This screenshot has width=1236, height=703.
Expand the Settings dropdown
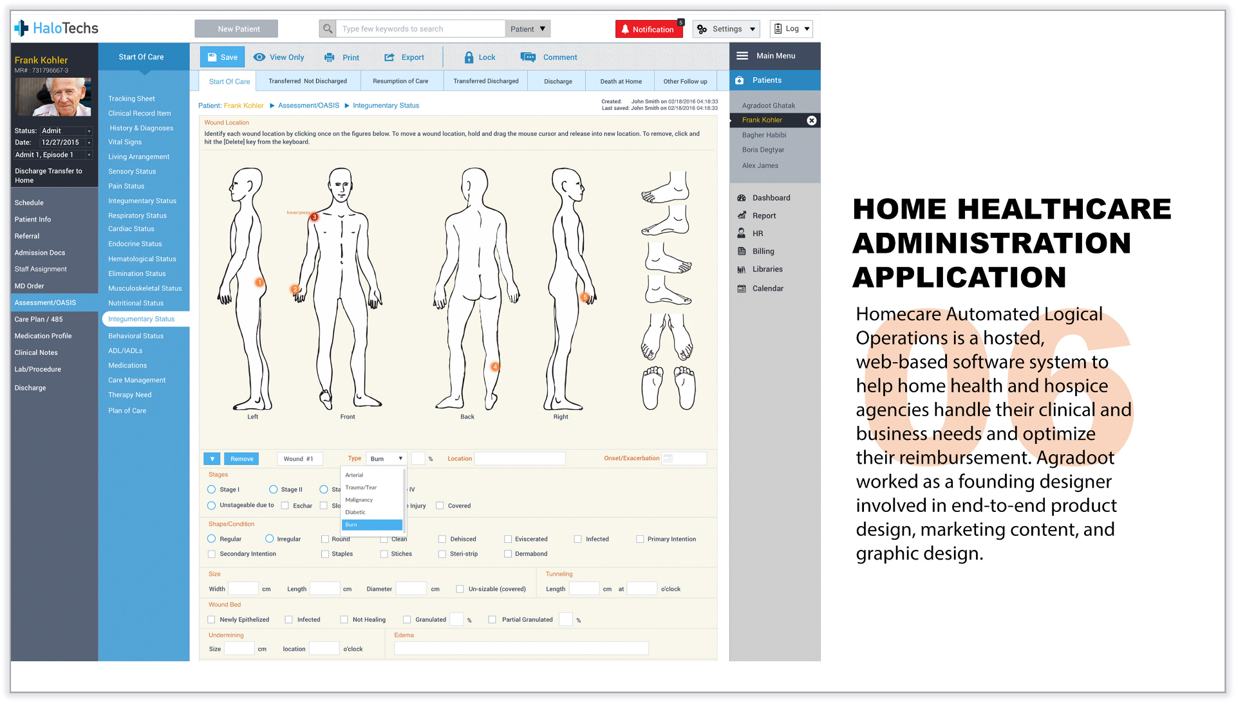point(726,29)
